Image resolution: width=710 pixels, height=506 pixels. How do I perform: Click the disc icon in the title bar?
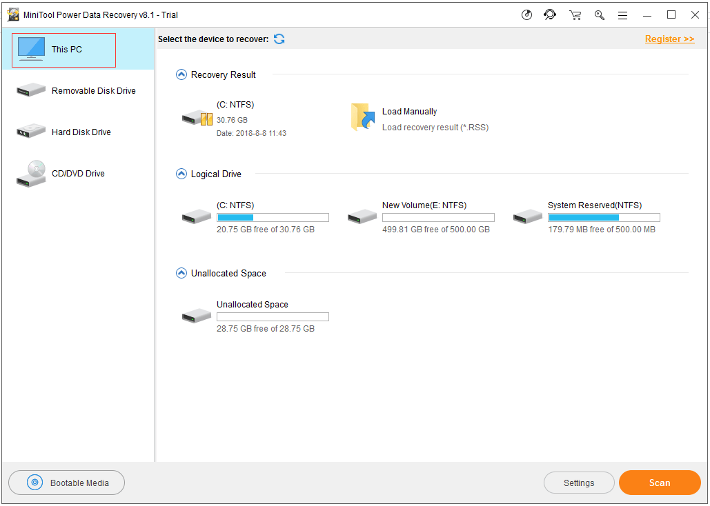tap(527, 14)
